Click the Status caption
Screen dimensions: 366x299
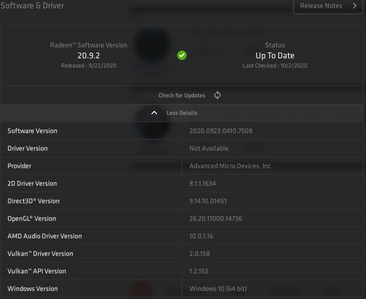click(x=275, y=45)
